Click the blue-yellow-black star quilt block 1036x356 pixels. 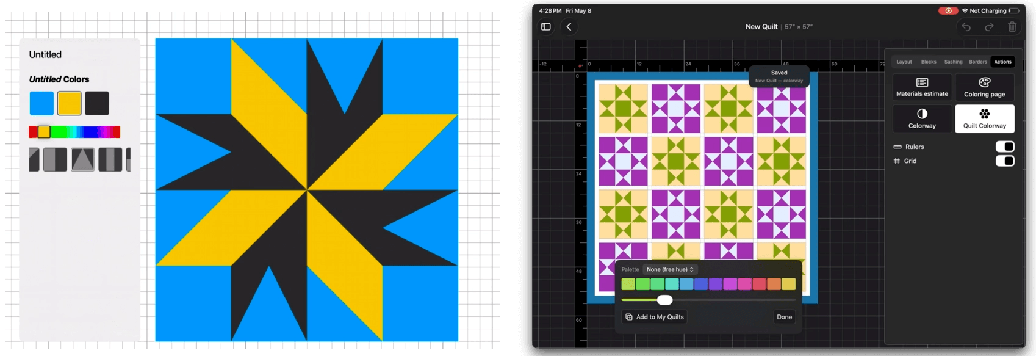[307, 190]
